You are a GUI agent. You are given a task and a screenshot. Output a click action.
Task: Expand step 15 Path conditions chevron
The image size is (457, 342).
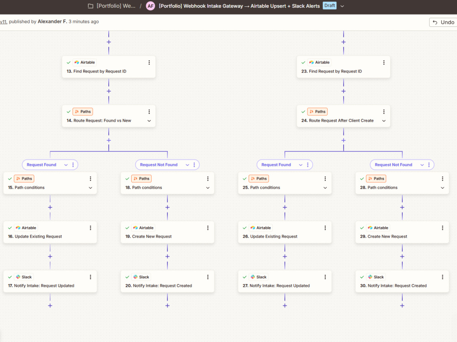(x=90, y=188)
